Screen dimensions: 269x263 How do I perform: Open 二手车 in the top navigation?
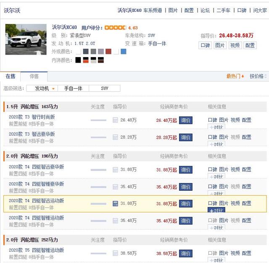(224, 11)
